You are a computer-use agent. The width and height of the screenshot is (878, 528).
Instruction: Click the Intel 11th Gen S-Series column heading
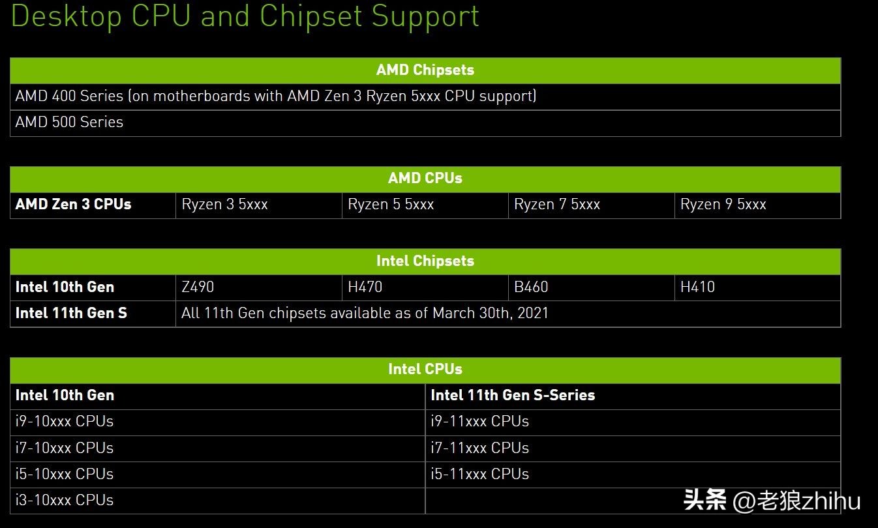(x=513, y=396)
